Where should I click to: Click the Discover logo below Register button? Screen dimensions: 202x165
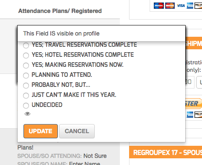click(198, 114)
